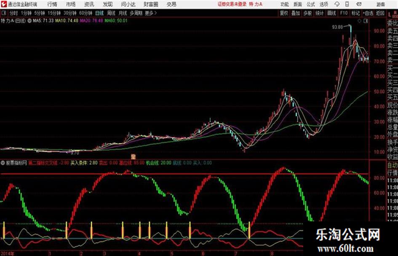The height and width of the screenshot is (256, 398).
Task: Toggle the panel layout icon left of 分时
Action: pos(3,13)
